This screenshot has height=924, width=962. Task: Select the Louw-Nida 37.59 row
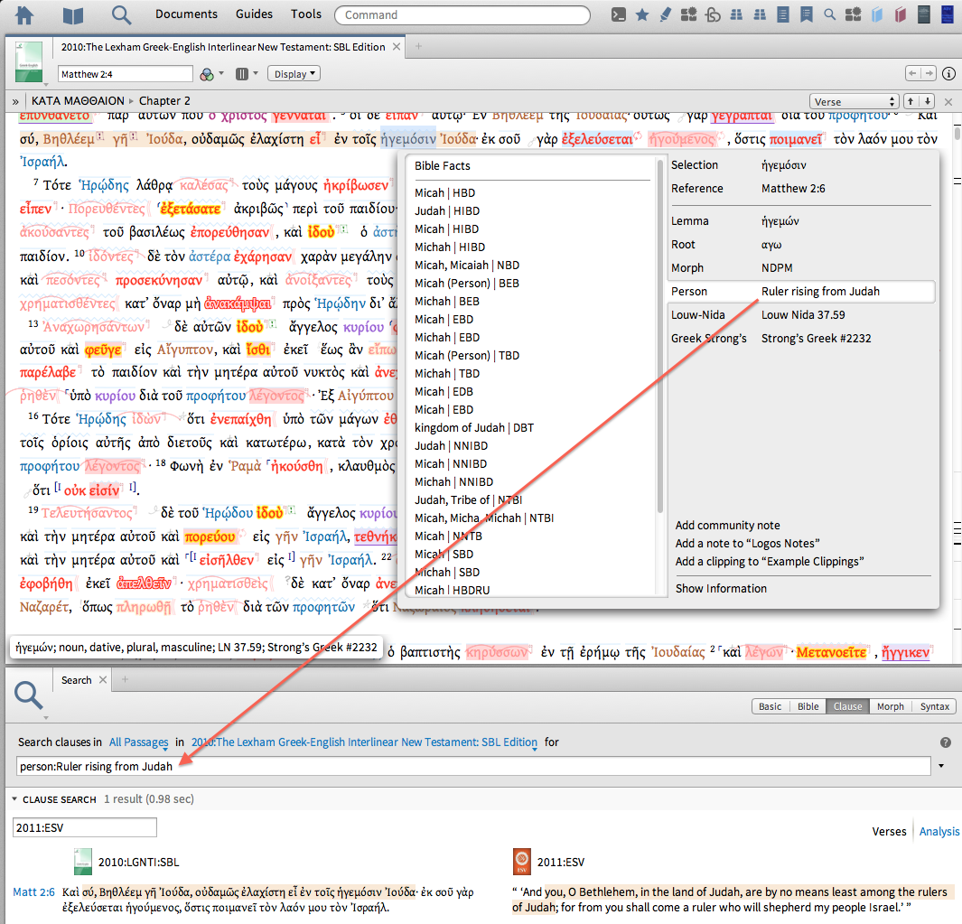tap(800, 314)
